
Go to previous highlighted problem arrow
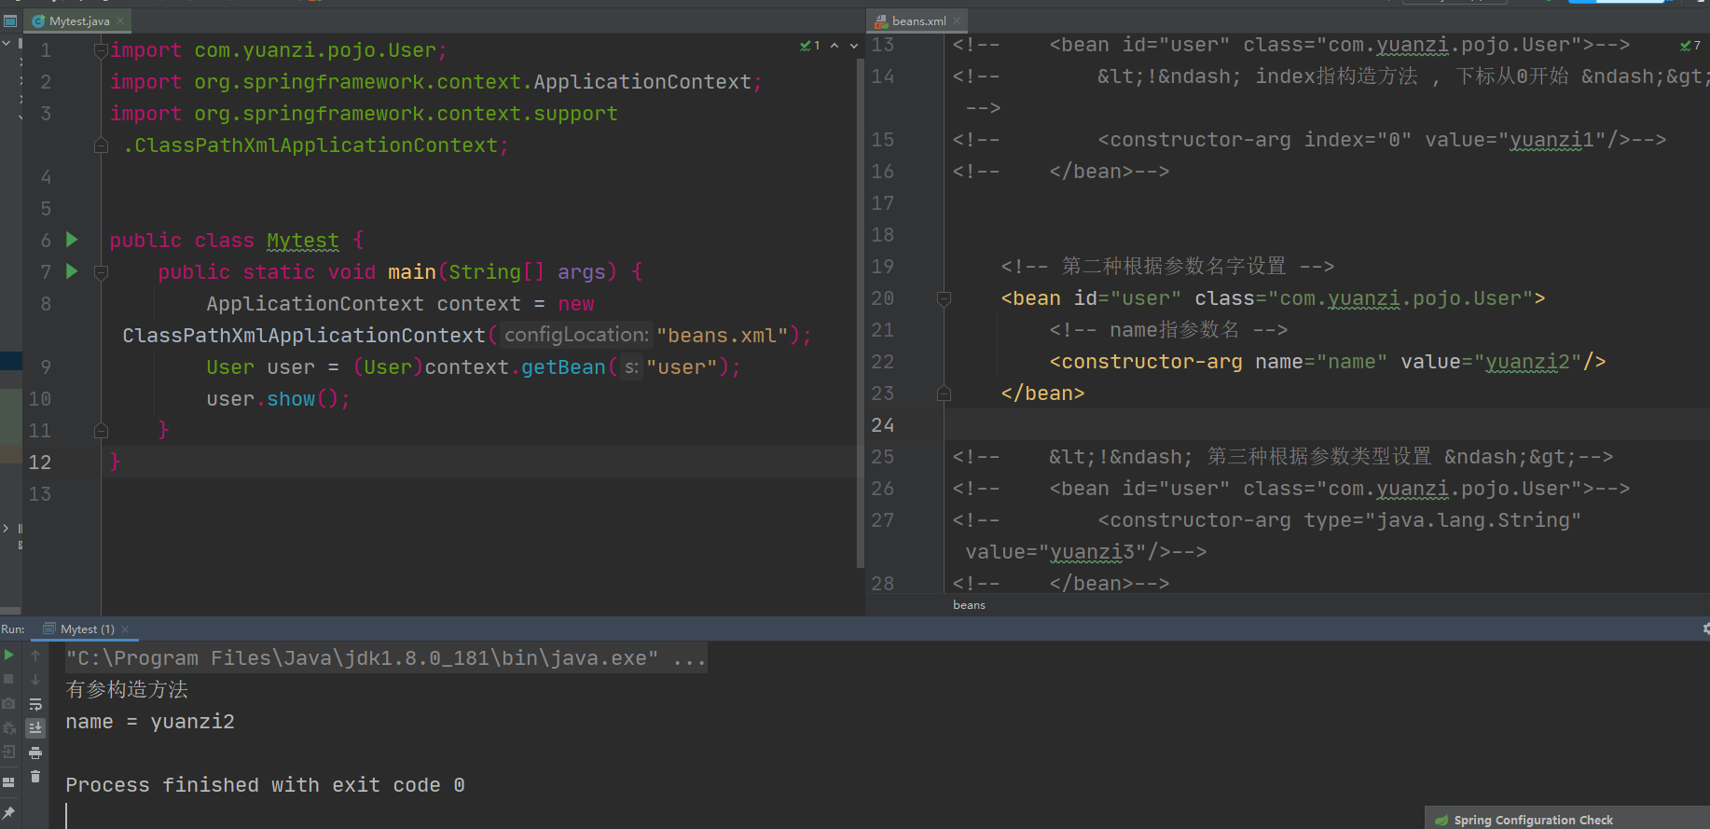coord(834,45)
